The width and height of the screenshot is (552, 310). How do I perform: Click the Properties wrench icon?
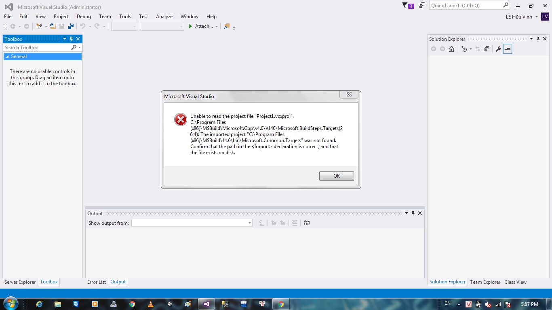pyautogui.click(x=498, y=49)
